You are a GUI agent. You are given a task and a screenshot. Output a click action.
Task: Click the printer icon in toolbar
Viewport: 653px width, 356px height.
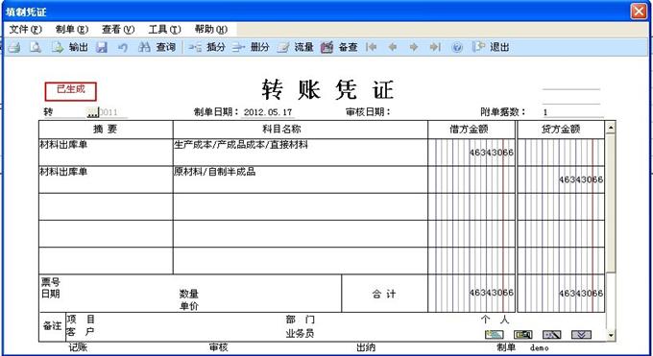tap(14, 47)
